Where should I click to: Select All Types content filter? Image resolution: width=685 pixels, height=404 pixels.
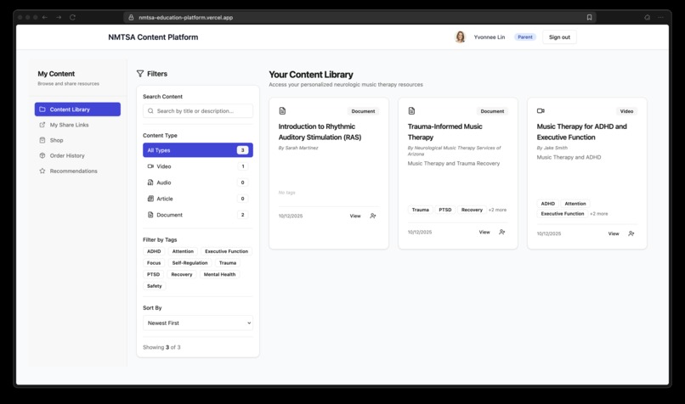coord(198,150)
